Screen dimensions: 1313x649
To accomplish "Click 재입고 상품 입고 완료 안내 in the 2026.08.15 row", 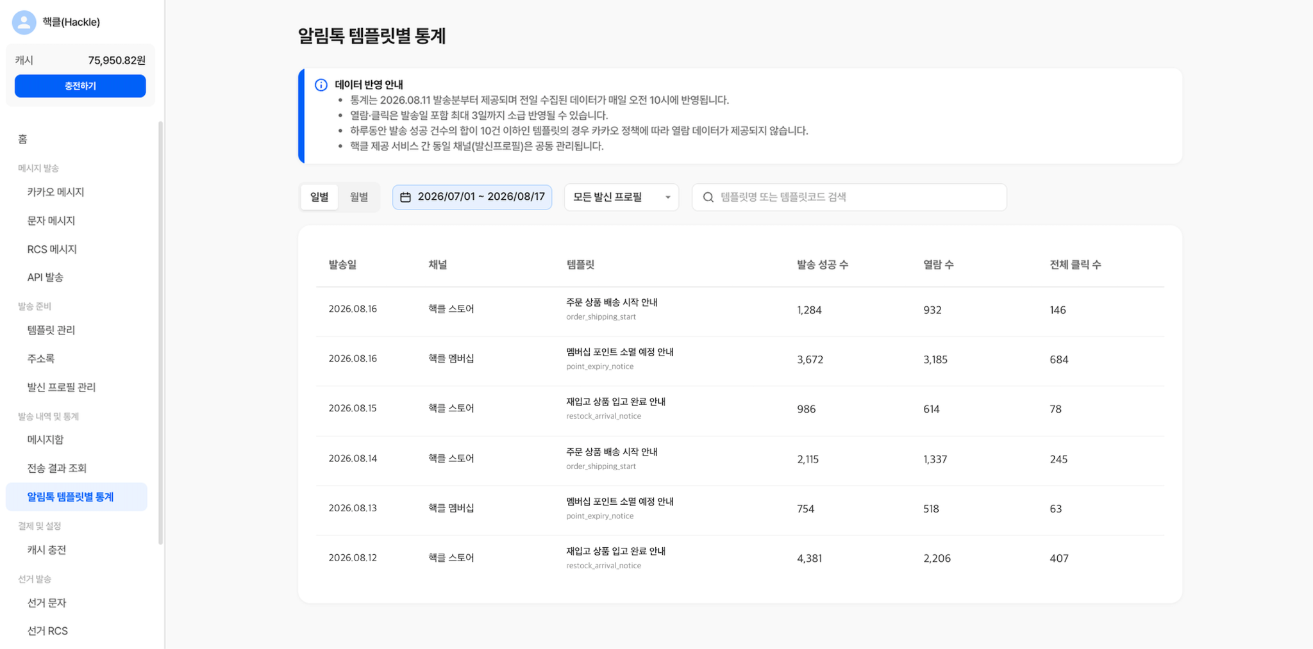I will click(x=616, y=402).
